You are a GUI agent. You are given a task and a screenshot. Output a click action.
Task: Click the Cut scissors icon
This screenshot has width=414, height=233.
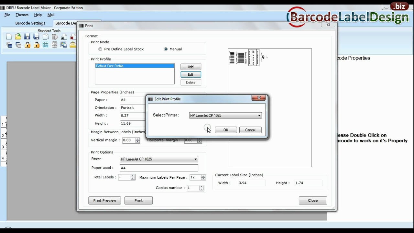tap(64, 37)
